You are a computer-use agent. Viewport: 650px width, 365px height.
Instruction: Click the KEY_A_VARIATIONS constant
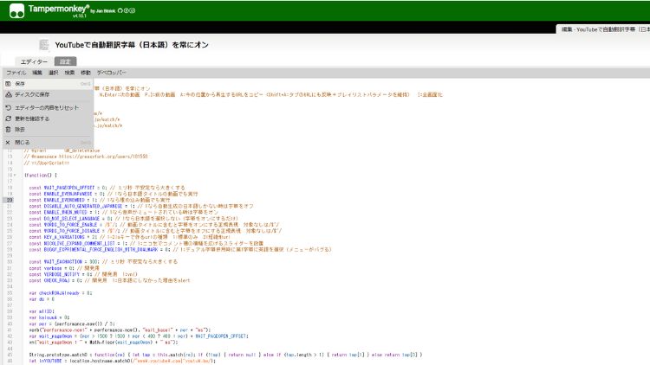[64, 237]
